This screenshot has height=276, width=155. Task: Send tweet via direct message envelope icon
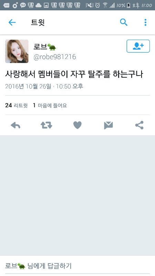[108, 125]
